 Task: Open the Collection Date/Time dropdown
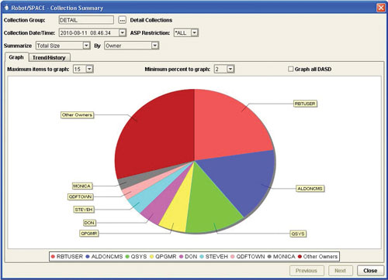(123, 32)
